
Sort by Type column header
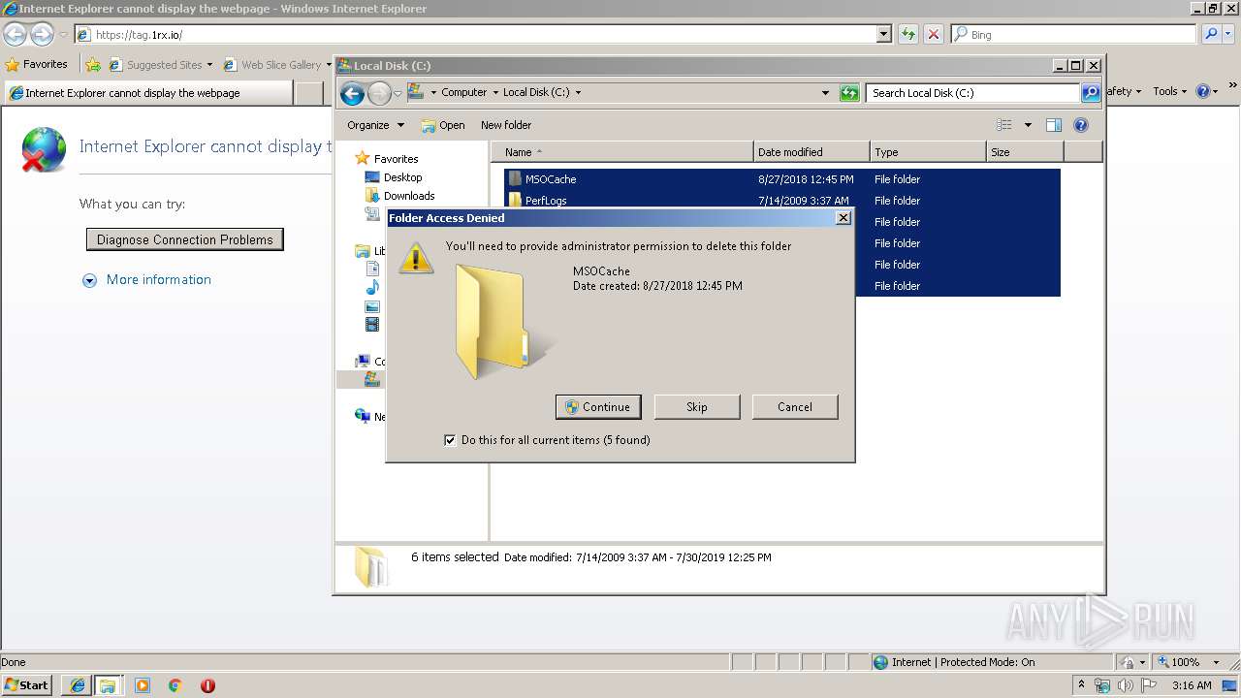[928, 152]
